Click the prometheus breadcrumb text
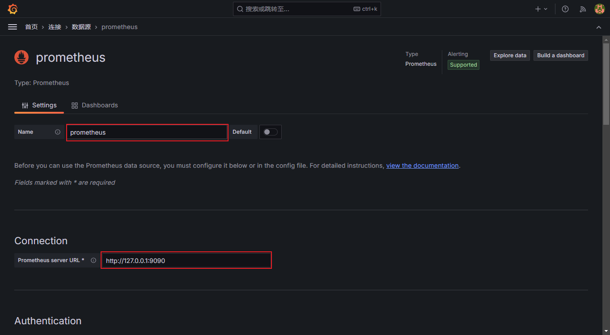610x335 pixels. click(119, 27)
